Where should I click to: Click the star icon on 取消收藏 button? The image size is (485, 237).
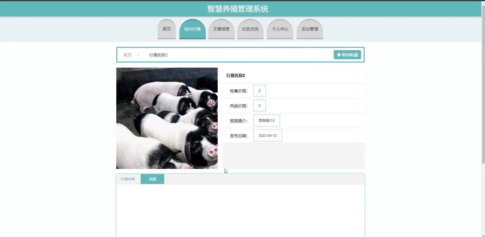click(339, 55)
